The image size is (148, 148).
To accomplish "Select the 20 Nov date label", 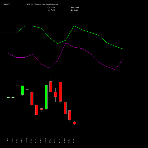I will point(26,141).
